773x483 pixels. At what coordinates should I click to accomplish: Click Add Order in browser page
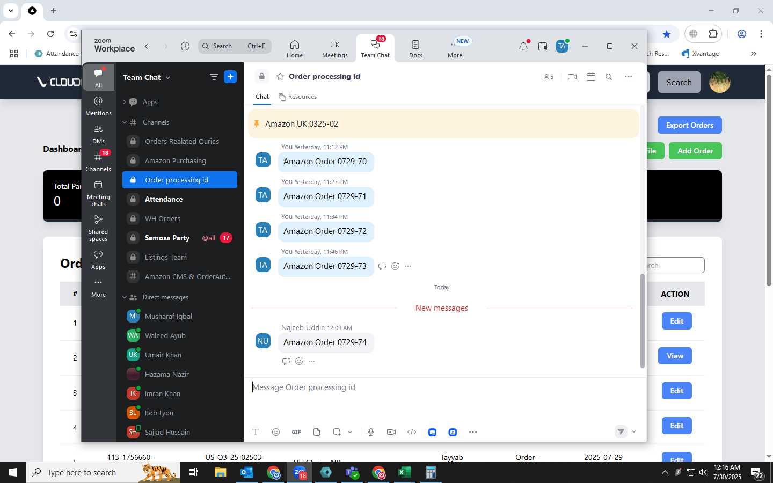coord(695,151)
